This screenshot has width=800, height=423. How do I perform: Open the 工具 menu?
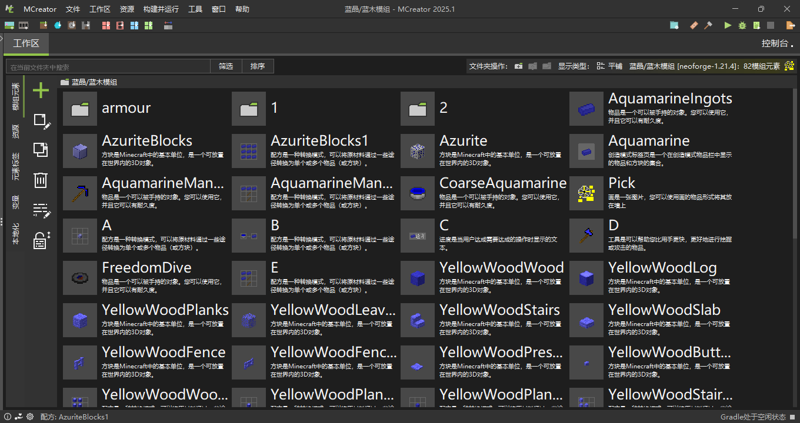point(195,9)
